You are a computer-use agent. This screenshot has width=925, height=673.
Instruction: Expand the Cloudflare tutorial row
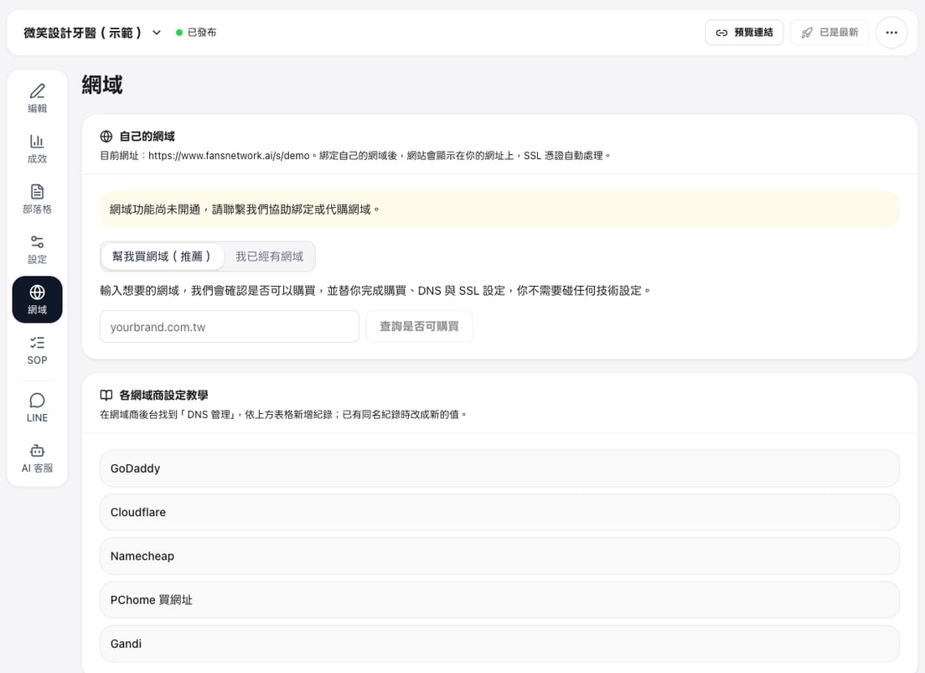tap(499, 512)
